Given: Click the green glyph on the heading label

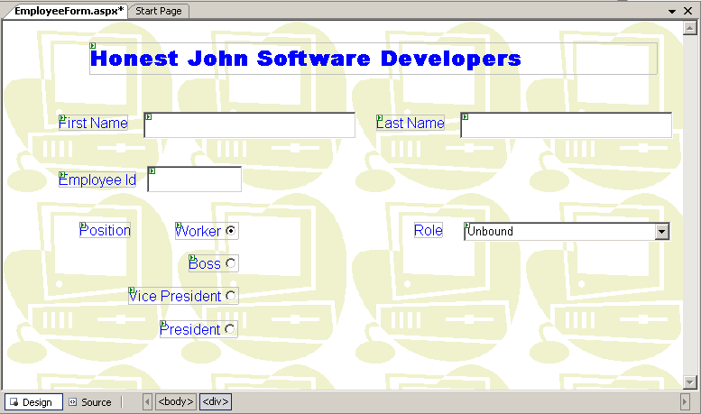Looking at the screenshot, I should click(x=93, y=45).
